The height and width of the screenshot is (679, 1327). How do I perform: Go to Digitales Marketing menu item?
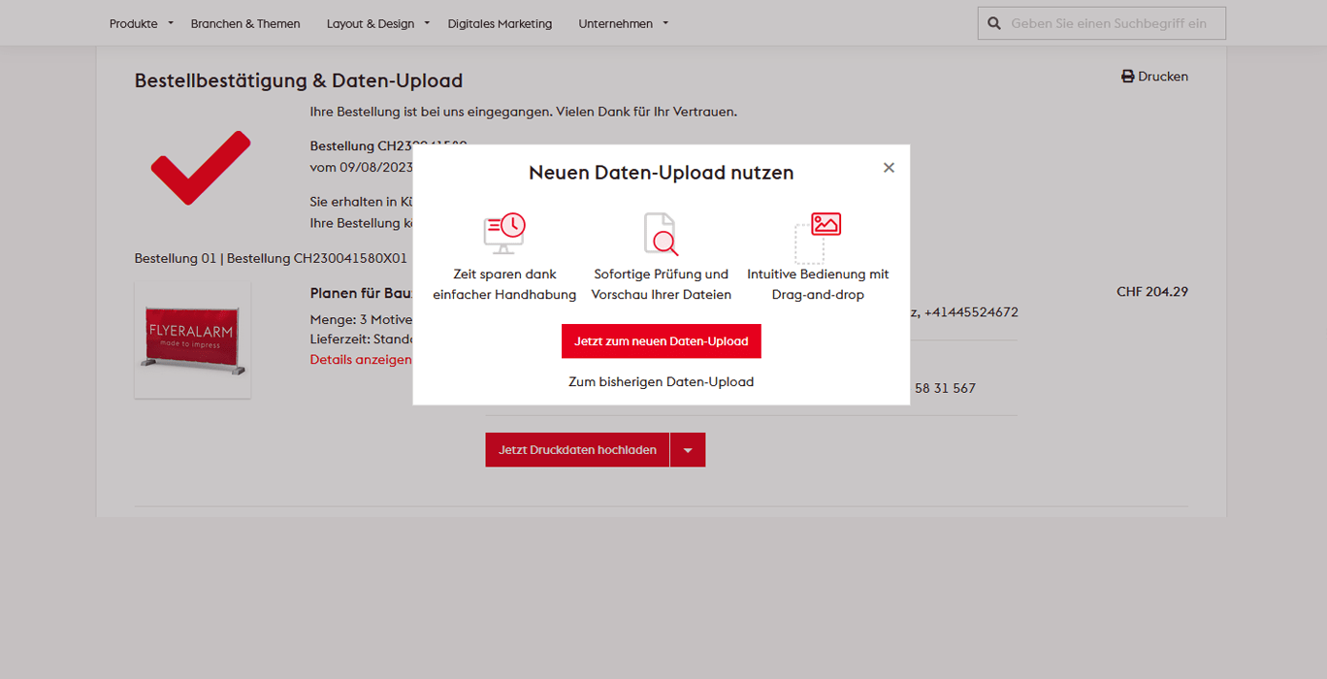500,23
